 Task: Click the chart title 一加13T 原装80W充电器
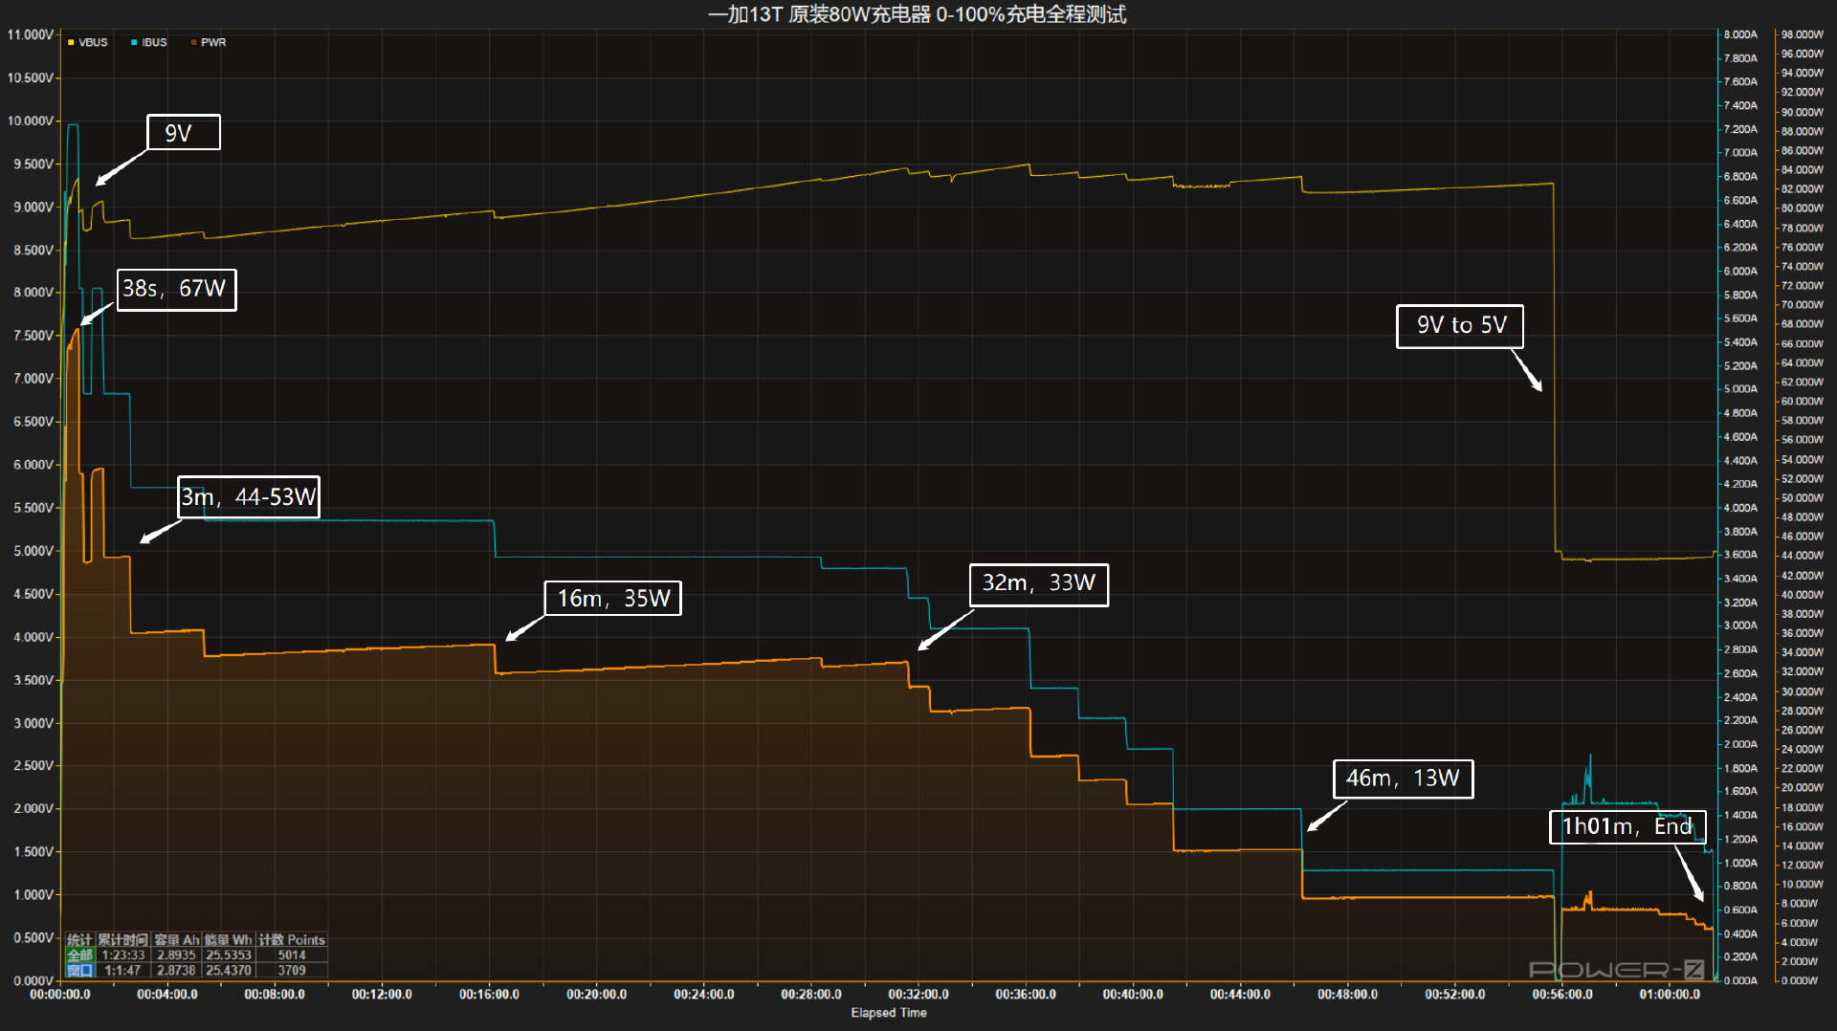pyautogui.click(x=819, y=14)
